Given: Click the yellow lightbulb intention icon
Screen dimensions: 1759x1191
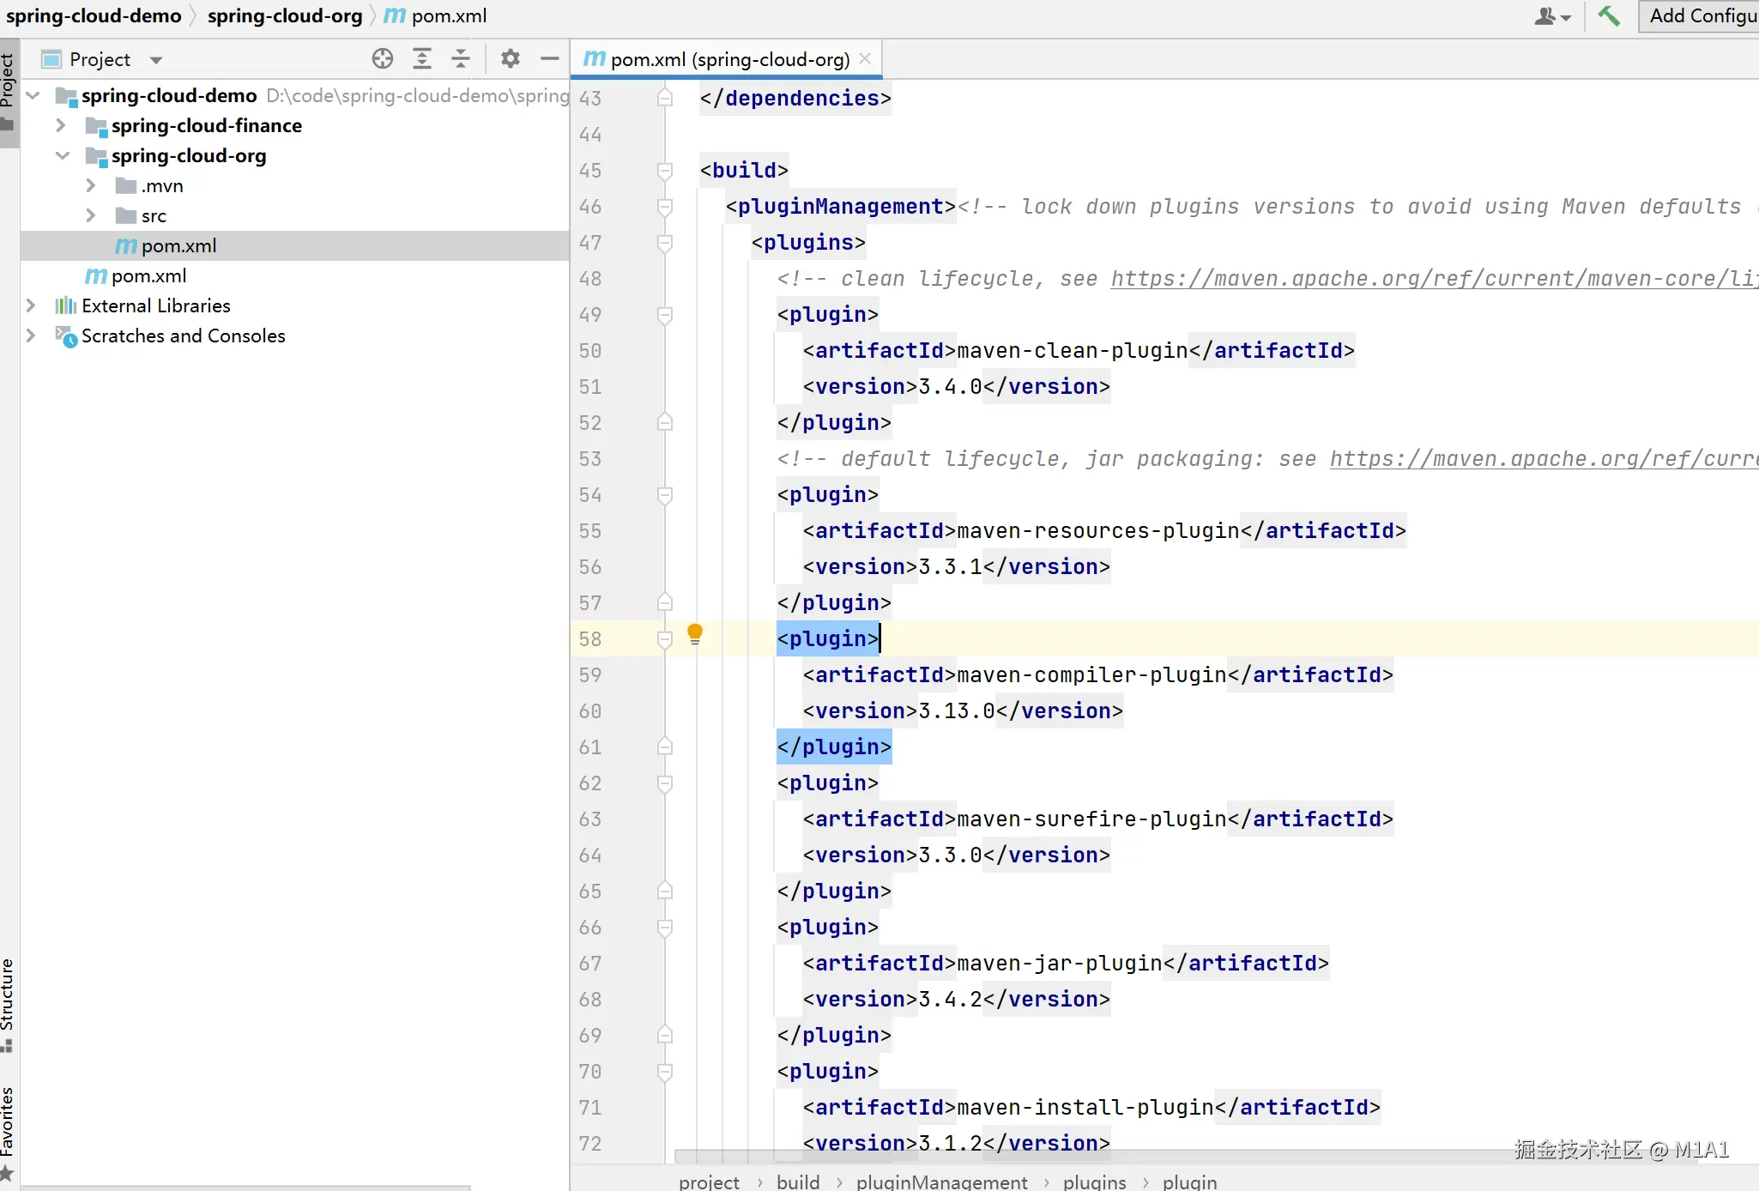Looking at the screenshot, I should pos(695,635).
